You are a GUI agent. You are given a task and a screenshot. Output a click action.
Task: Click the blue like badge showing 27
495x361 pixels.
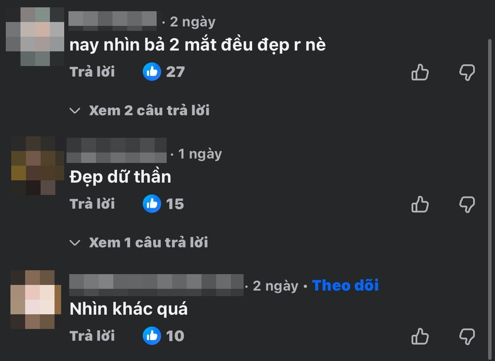click(152, 72)
